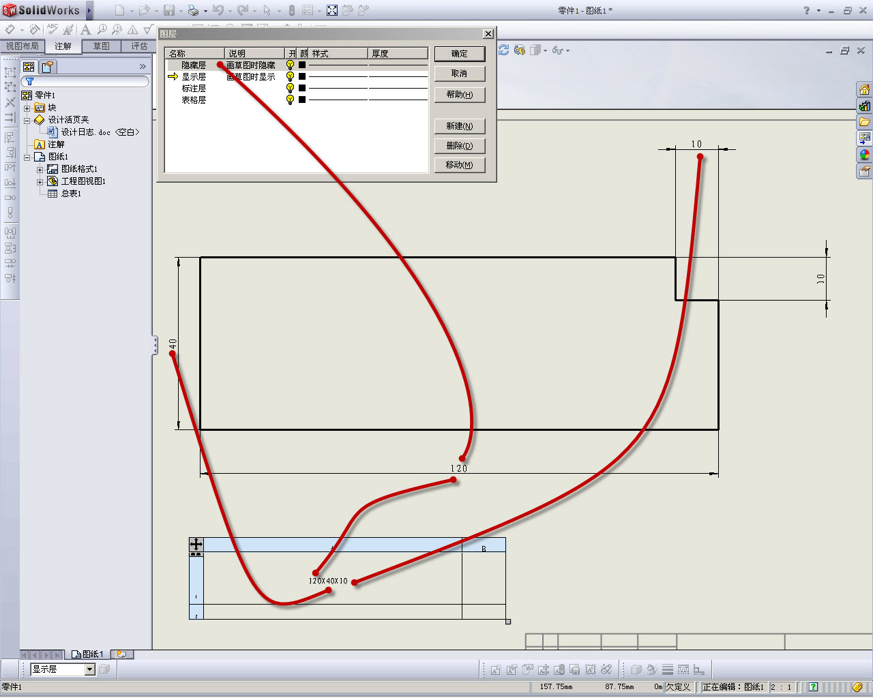Viewport: 873px width, 698px height.
Task: Toggle the light bulb for 隐藏层 layer
Action: pos(290,65)
